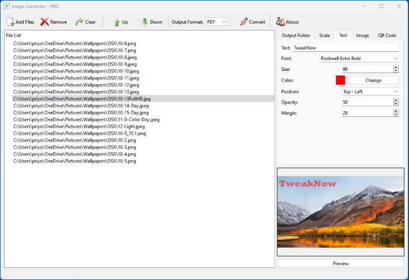
Task: Decrease Size with stepper down arrow
Action: (396, 71)
